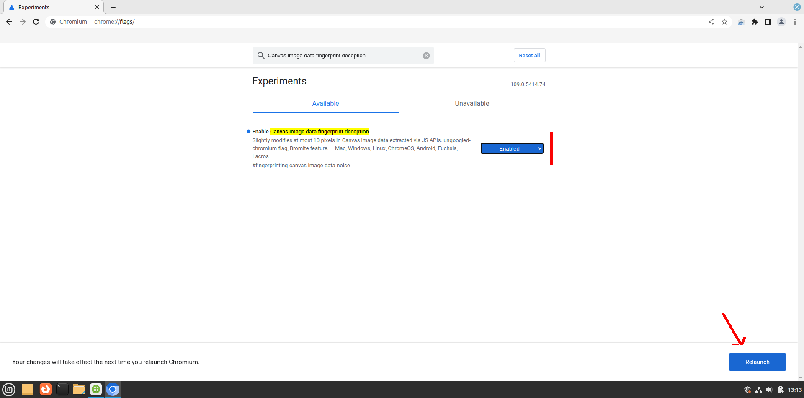This screenshot has height=398, width=804.
Task: Expand the tab search chevron
Action: 762,7
